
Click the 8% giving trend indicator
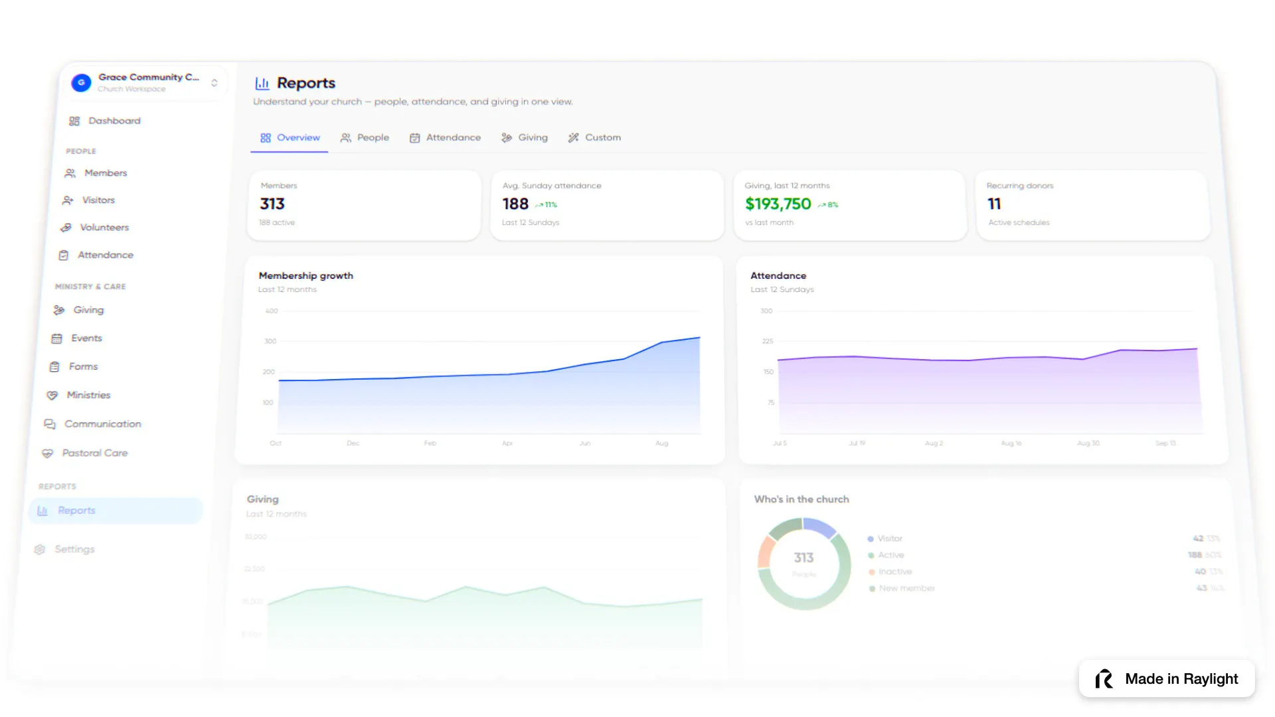827,205
